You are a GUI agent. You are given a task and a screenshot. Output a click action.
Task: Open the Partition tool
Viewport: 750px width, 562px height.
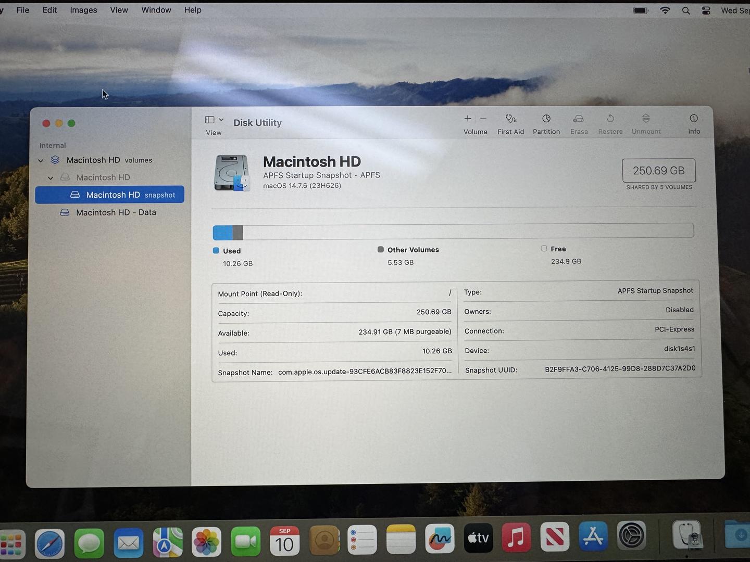click(x=546, y=119)
